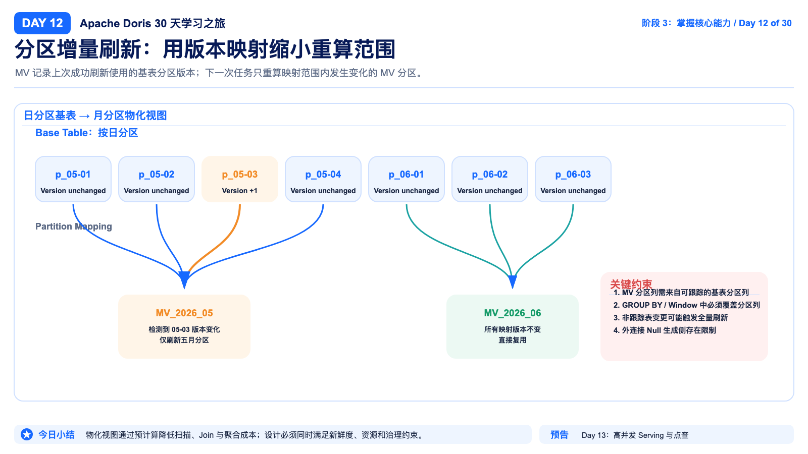Click the main title '分区增量刷新：用版本映射缩小重算范围'
808x454 pixels.
click(205, 49)
